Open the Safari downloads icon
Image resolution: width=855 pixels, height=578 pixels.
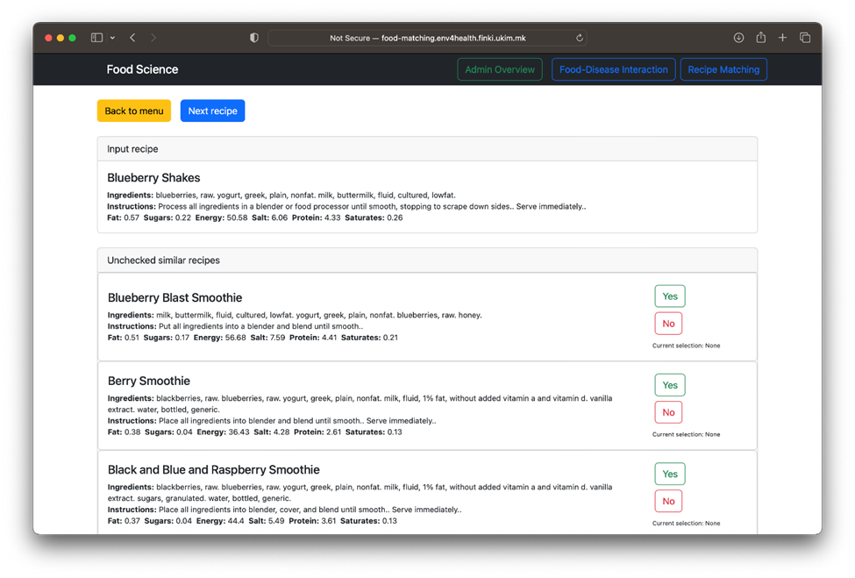[738, 38]
